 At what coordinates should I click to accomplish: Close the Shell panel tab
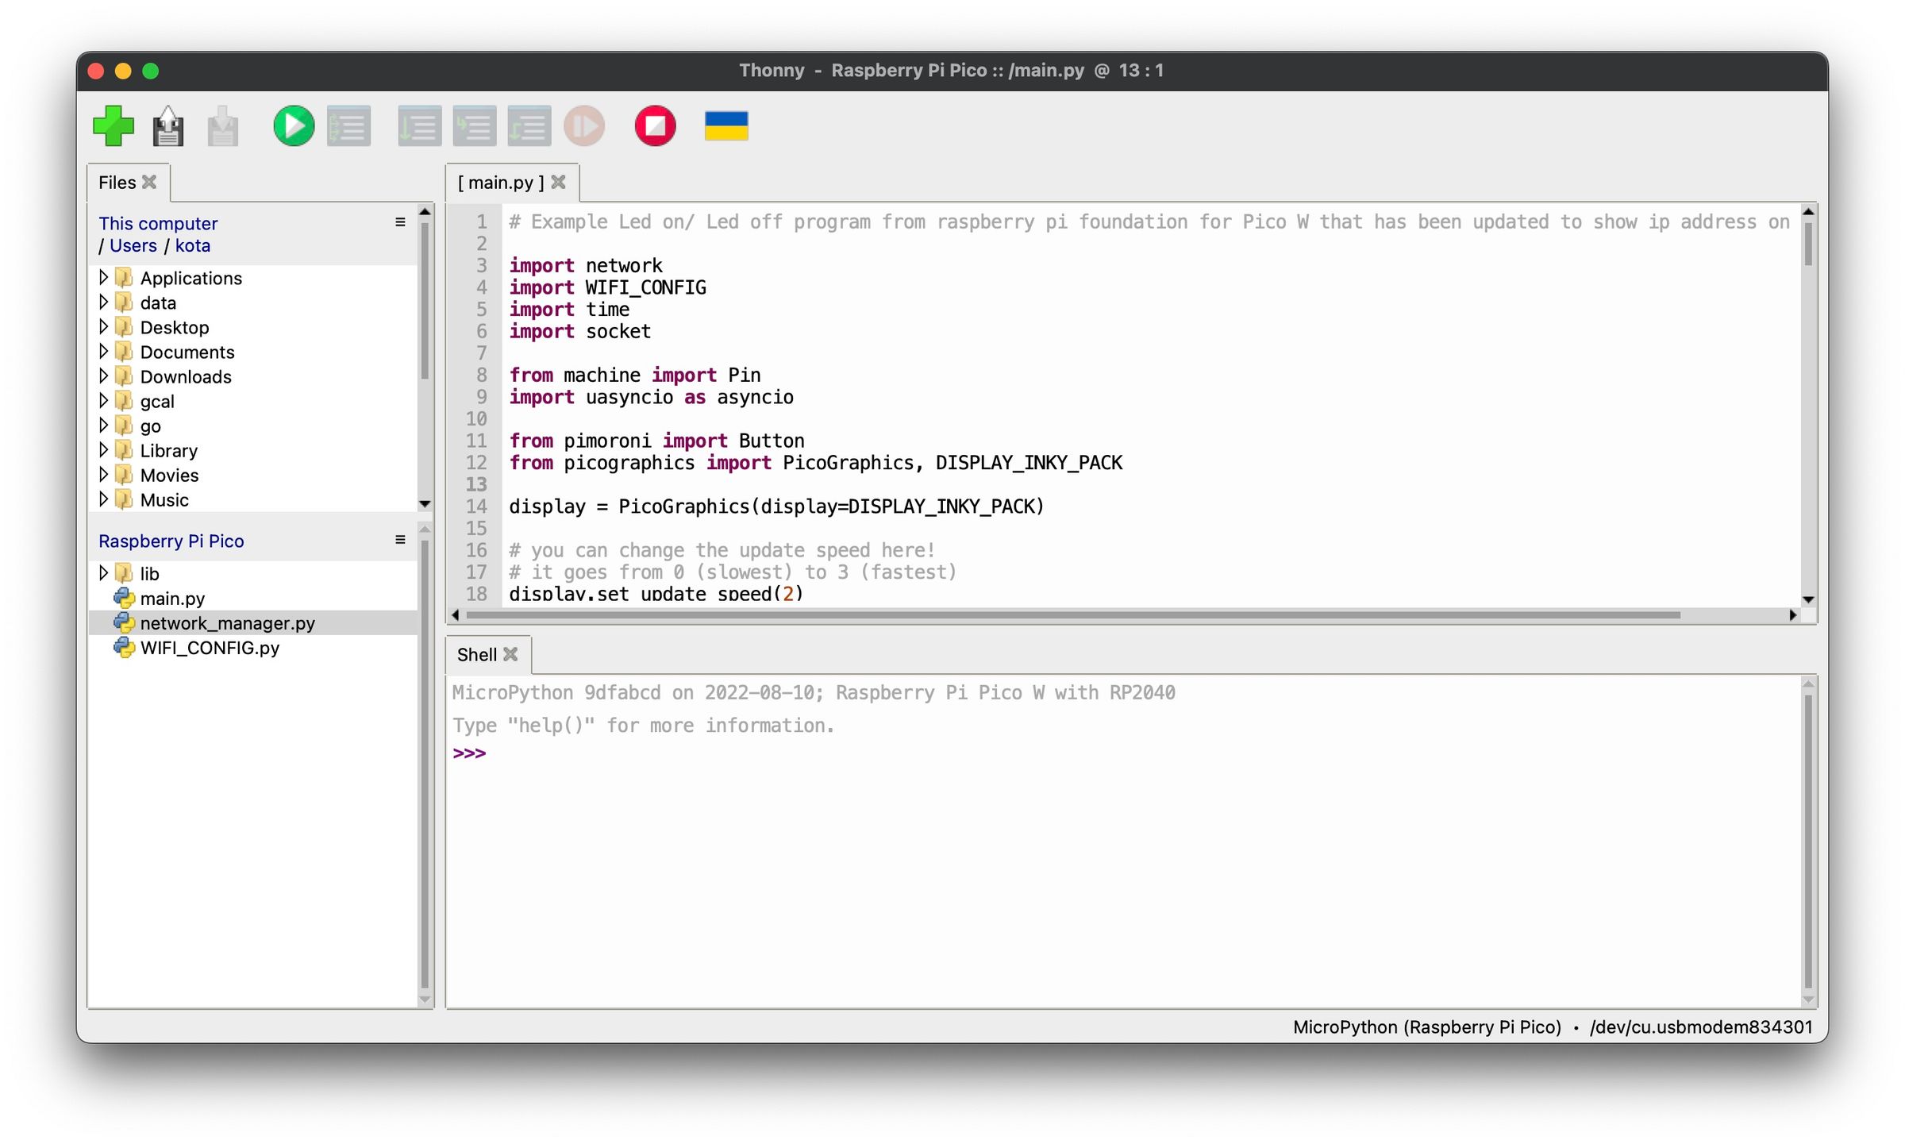coord(510,654)
